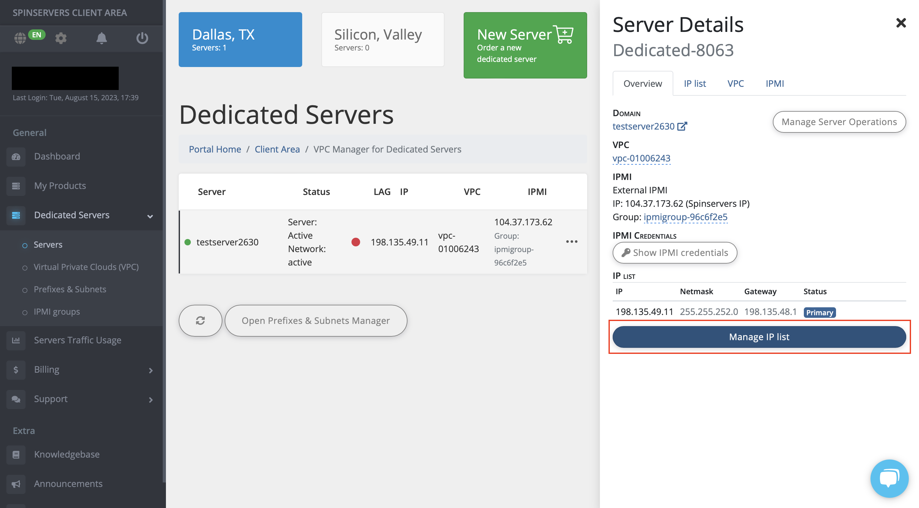
Task: Click the Billing dollar icon
Action: (x=16, y=370)
